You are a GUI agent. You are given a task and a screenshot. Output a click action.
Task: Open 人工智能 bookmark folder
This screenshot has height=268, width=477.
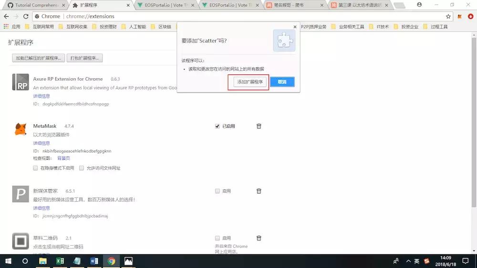[x=134, y=27]
